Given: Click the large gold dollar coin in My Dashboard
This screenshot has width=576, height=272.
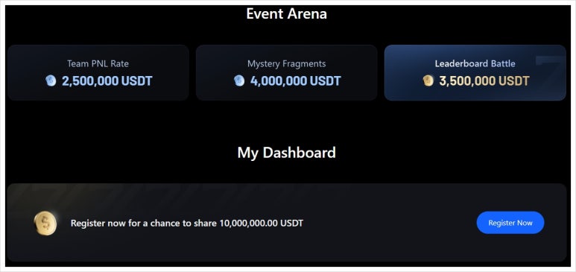Looking at the screenshot, I should (45, 223).
